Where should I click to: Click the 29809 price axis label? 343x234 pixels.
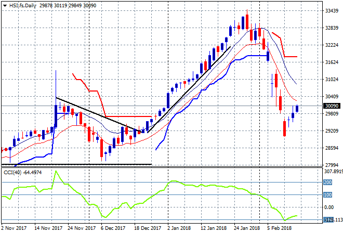[332, 113]
